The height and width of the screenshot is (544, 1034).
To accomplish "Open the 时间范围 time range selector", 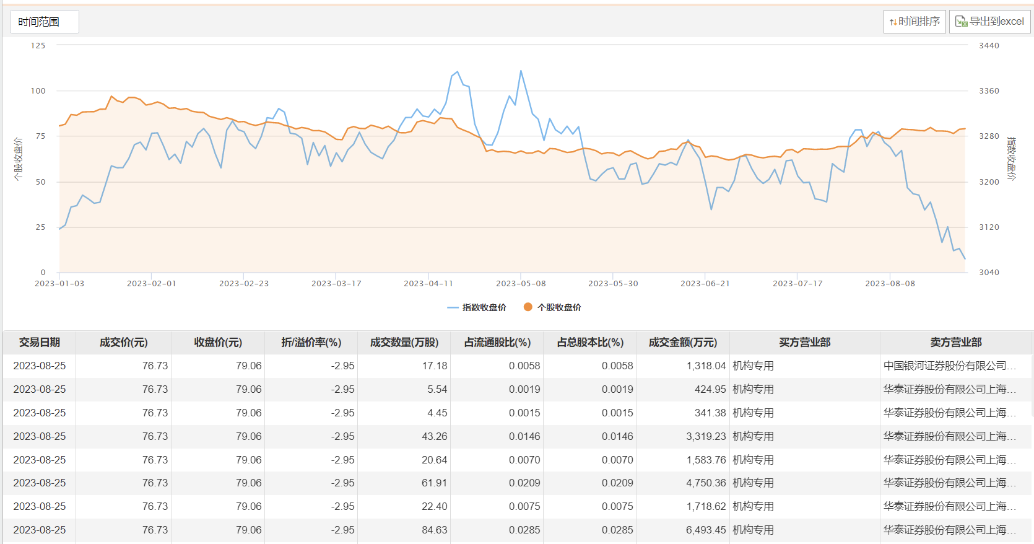I will tap(44, 22).
